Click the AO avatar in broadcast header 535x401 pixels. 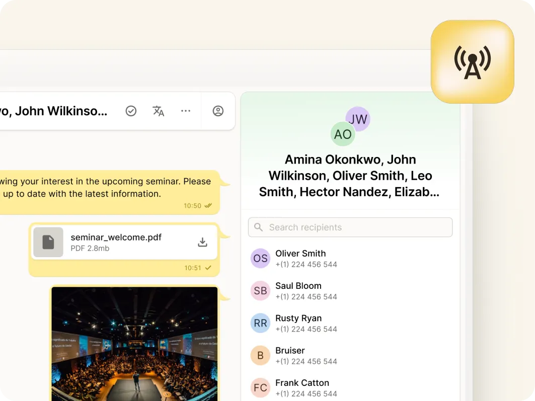pos(343,134)
